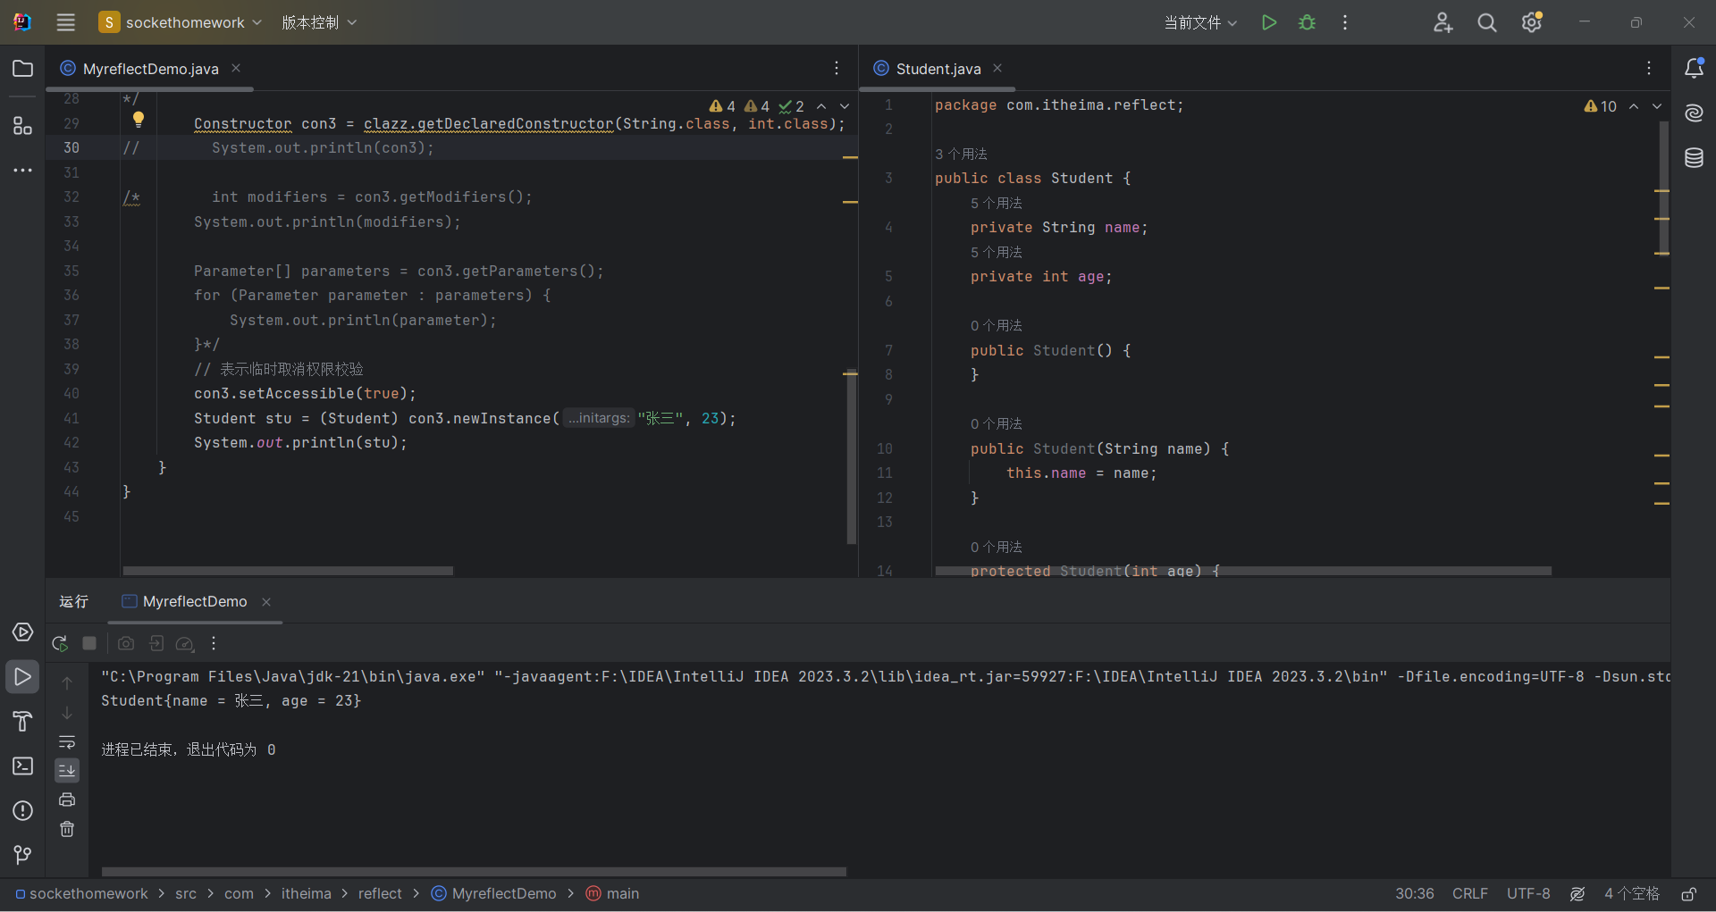Print the console output

(x=67, y=799)
